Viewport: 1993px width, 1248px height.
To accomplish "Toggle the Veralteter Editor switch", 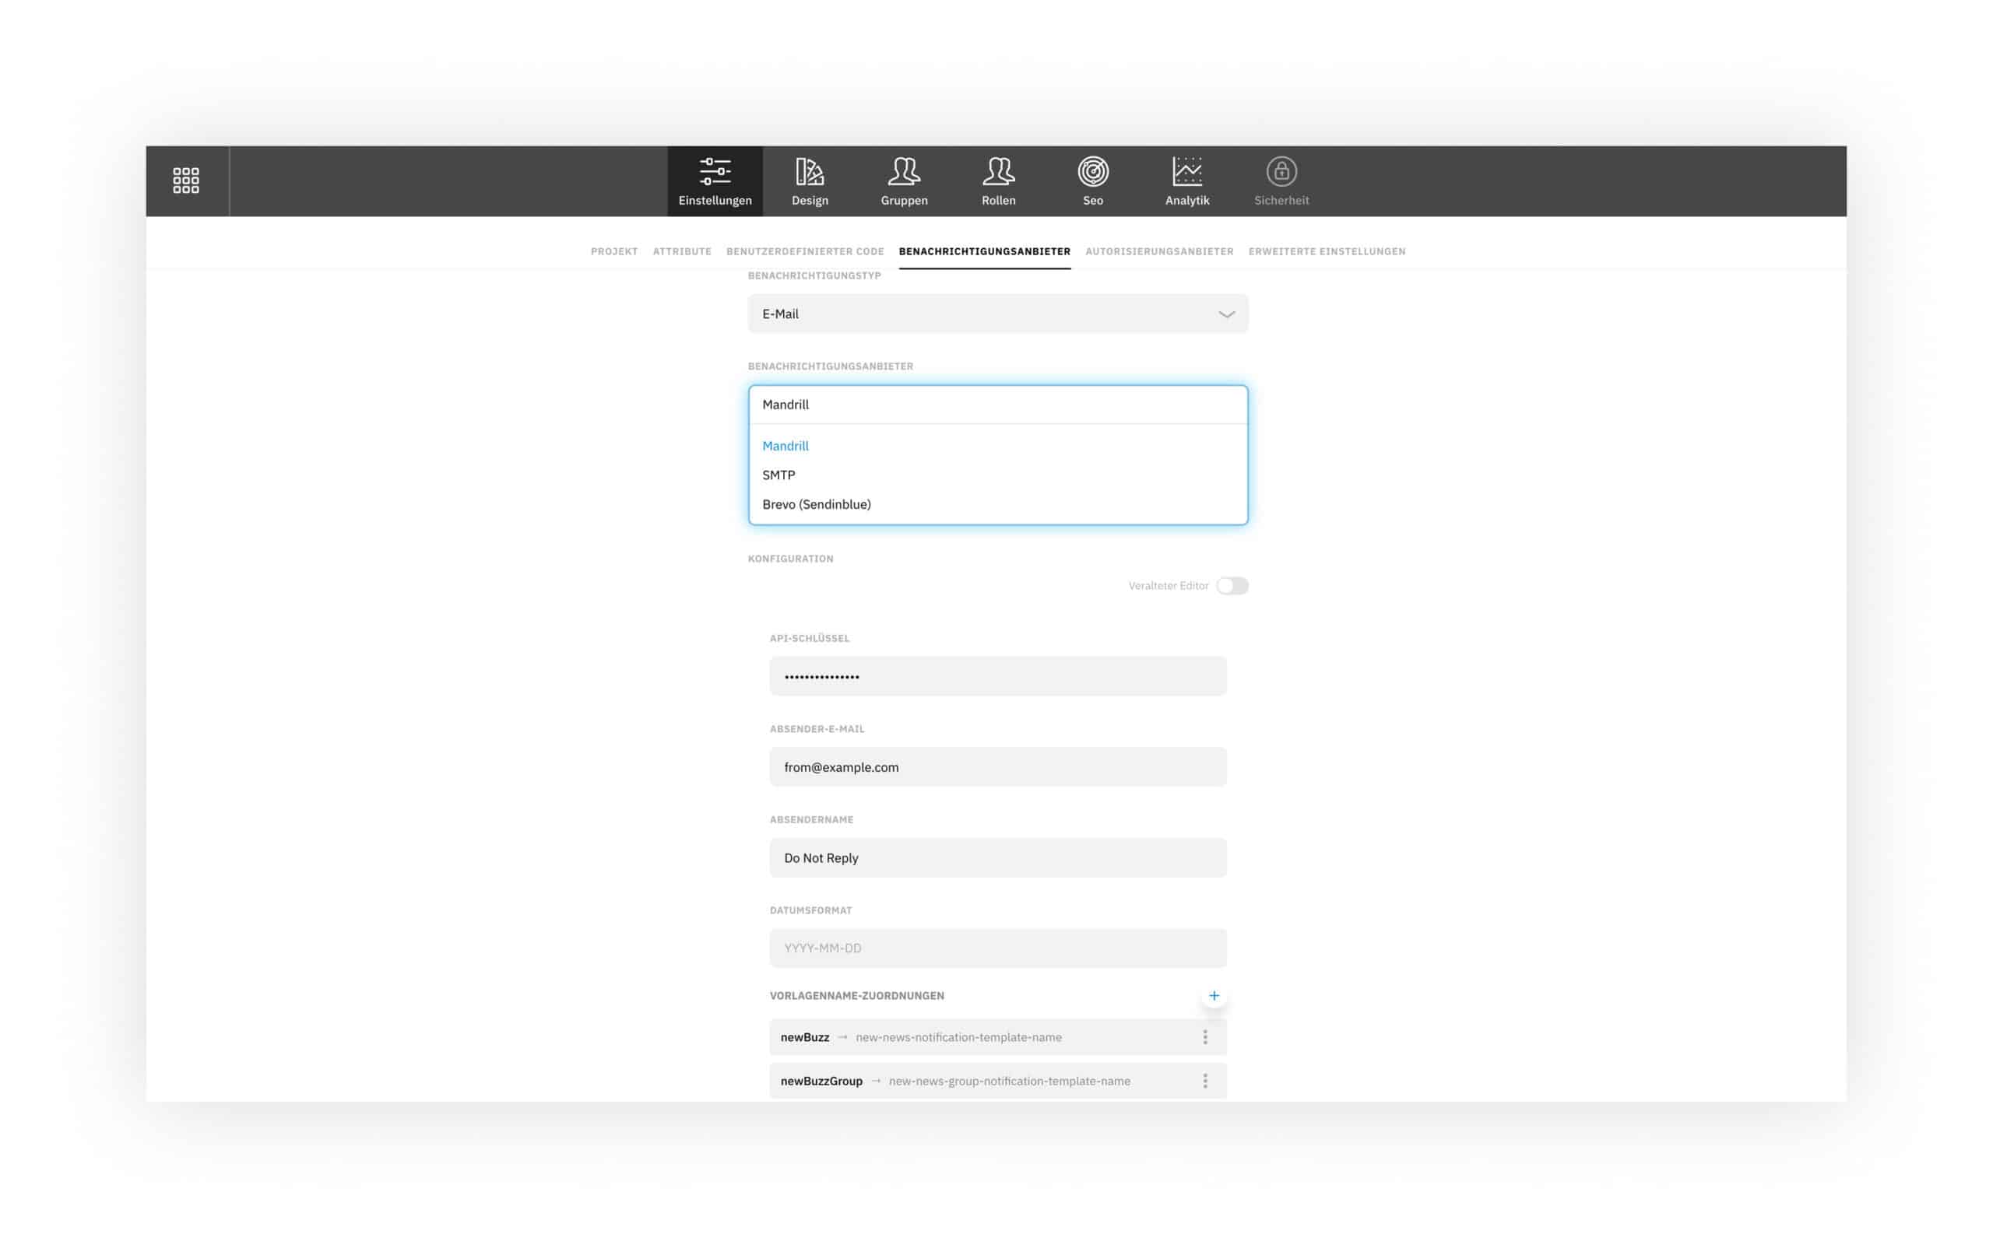I will [1231, 585].
